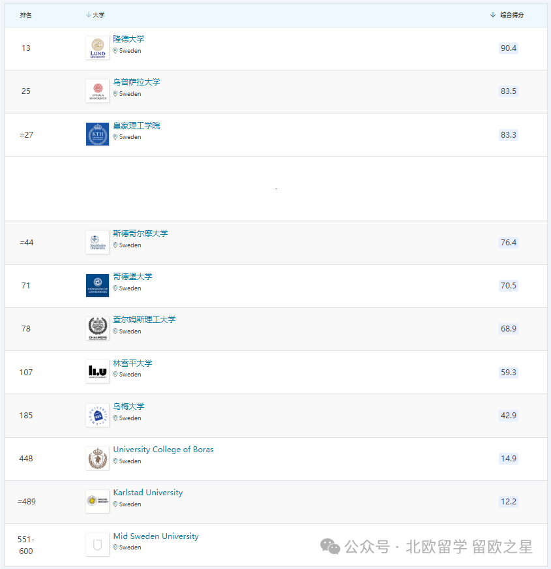Select the 90.4 score badge for Lund
The width and height of the screenshot is (551, 569).
pyautogui.click(x=509, y=48)
